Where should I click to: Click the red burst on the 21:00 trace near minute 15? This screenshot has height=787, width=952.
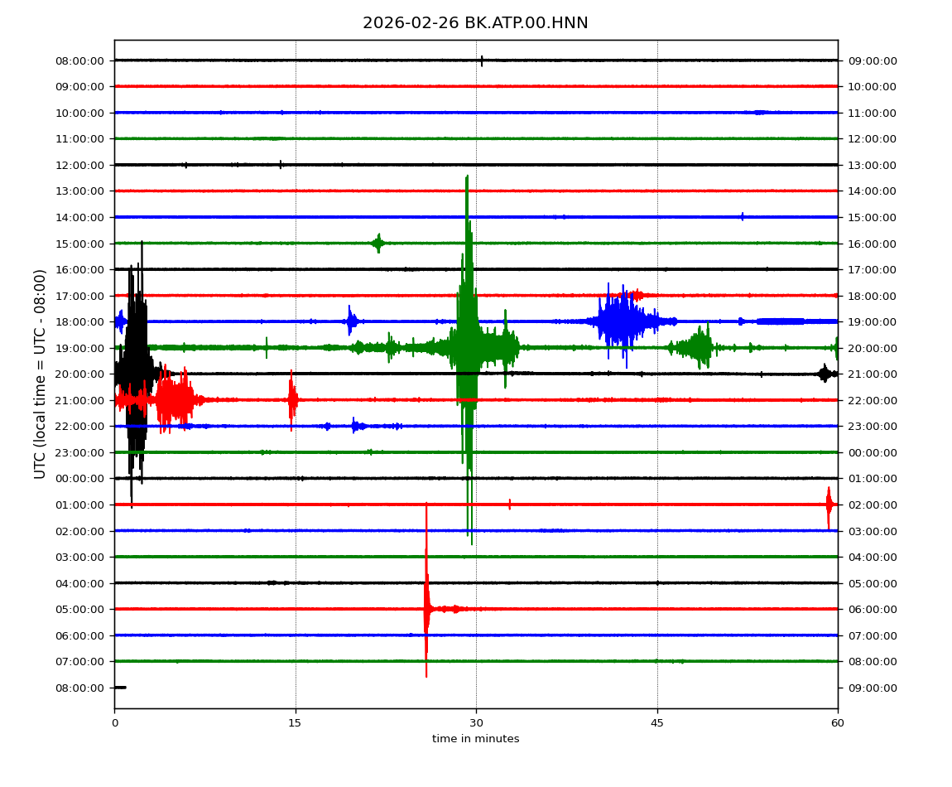tap(291, 400)
